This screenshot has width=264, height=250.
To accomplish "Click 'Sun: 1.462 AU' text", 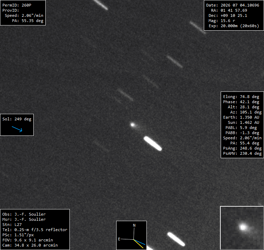I will [x=243, y=122].
